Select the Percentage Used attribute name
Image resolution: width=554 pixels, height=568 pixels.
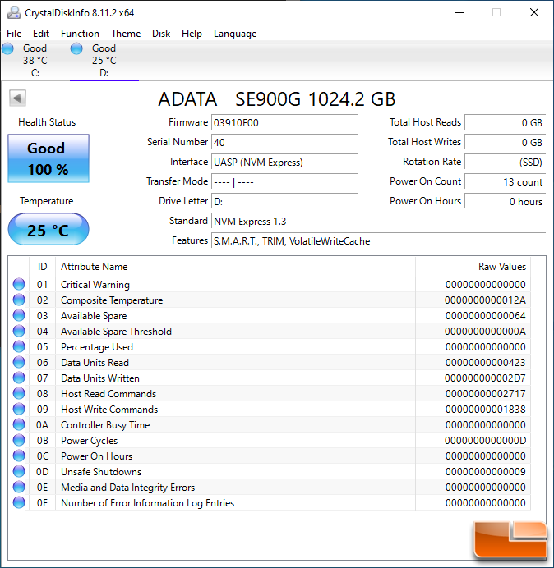(x=97, y=347)
